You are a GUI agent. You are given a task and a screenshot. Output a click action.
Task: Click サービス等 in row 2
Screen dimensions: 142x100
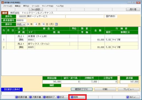coord(125,47)
